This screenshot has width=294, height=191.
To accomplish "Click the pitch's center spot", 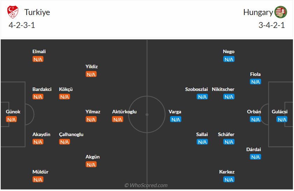I will coord(147,114).
